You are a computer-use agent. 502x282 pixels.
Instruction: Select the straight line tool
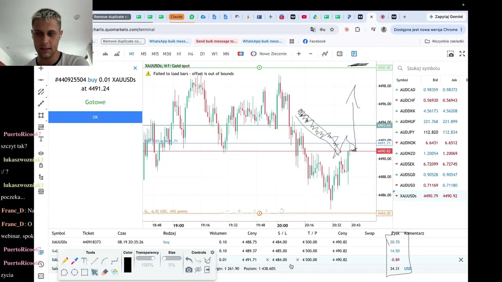click(x=95, y=261)
